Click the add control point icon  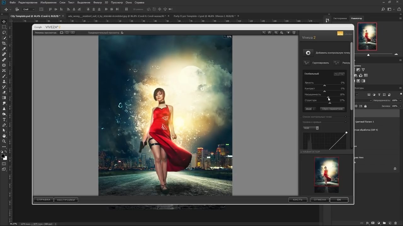pyautogui.click(x=308, y=53)
